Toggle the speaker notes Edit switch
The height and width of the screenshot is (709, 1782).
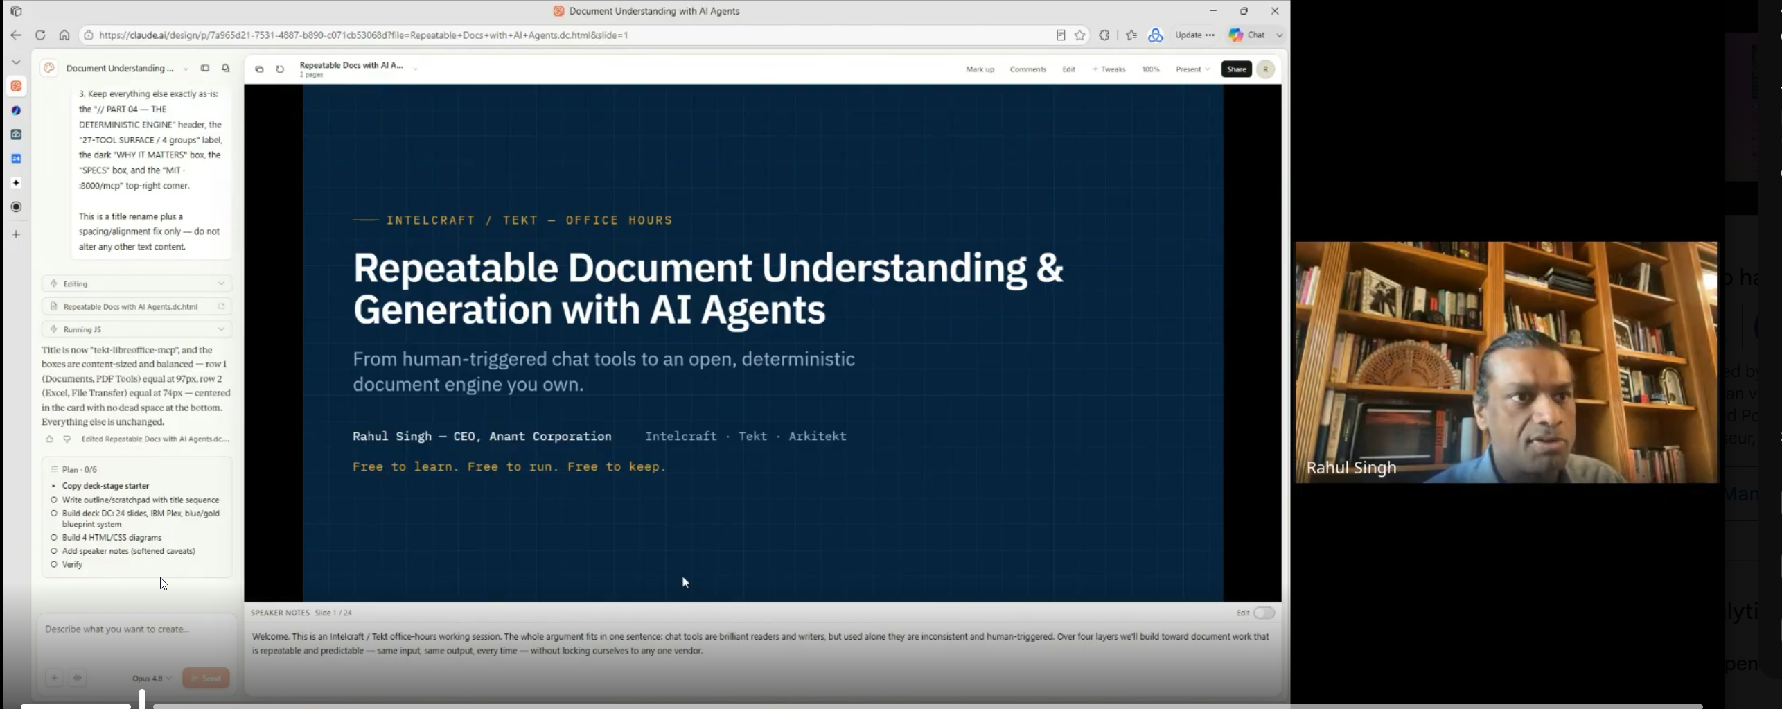(x=1264, y=613)
